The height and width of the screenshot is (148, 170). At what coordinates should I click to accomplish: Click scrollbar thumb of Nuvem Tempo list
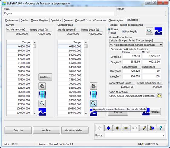click(35, 46)
